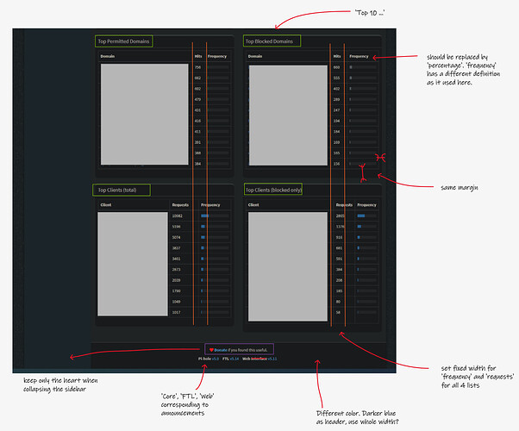The height and width of the screenshot is (431, 519).
Task: Select the 669 hits row in Top Blocked Domains
Action: coord(337,67)
